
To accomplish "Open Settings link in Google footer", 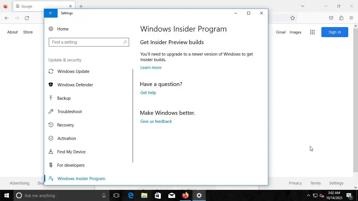I will (x=336, y=183).
